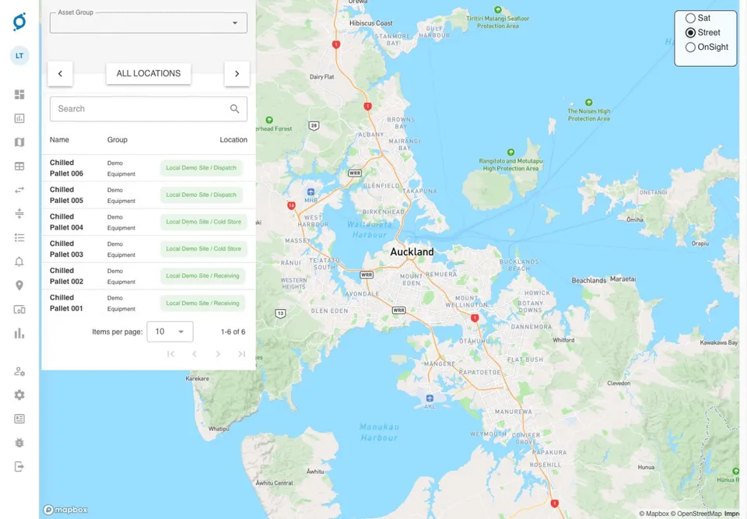Select the Chilled Pallet 003 row name
Viewport: 747px width, 519px height.
point(66,249)
